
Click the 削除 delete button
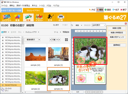[x=14, y=32]
